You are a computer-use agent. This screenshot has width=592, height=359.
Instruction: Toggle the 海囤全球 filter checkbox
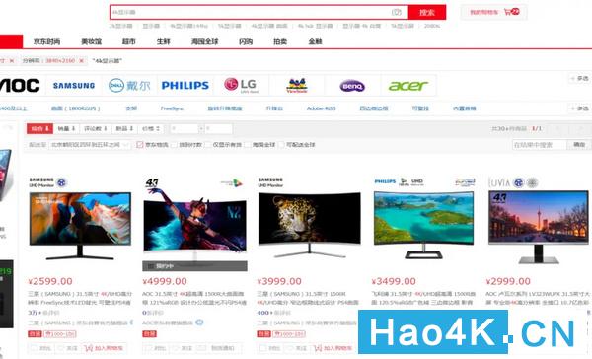pos(248,145)
